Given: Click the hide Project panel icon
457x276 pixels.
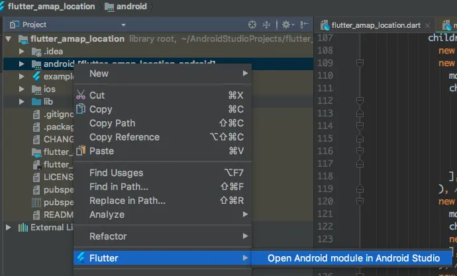Looking at the screenshot, I should click(x=304, y=24).
